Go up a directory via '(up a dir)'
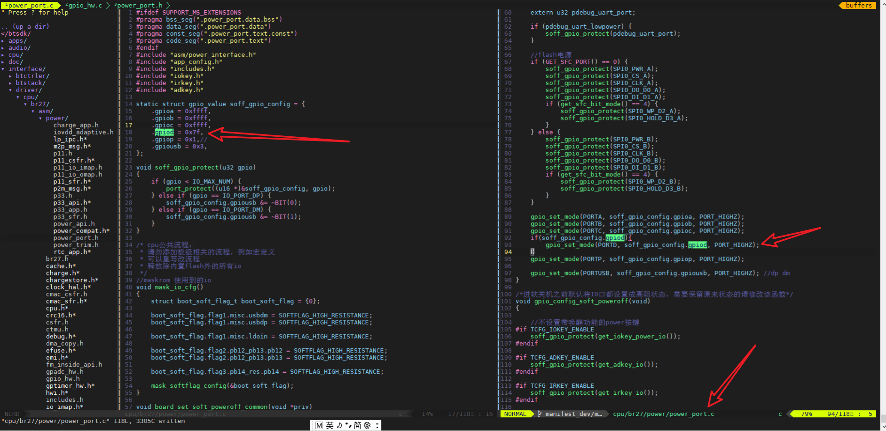886x431 pixels. (31, 26)
